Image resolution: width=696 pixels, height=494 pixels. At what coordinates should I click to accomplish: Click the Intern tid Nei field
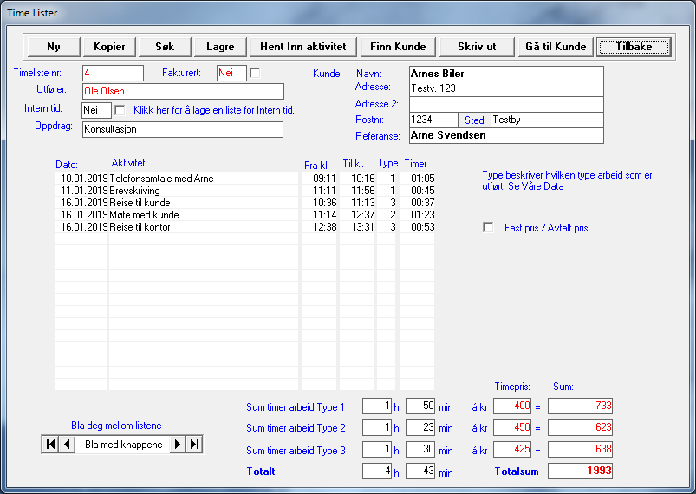tap(97, 110)
